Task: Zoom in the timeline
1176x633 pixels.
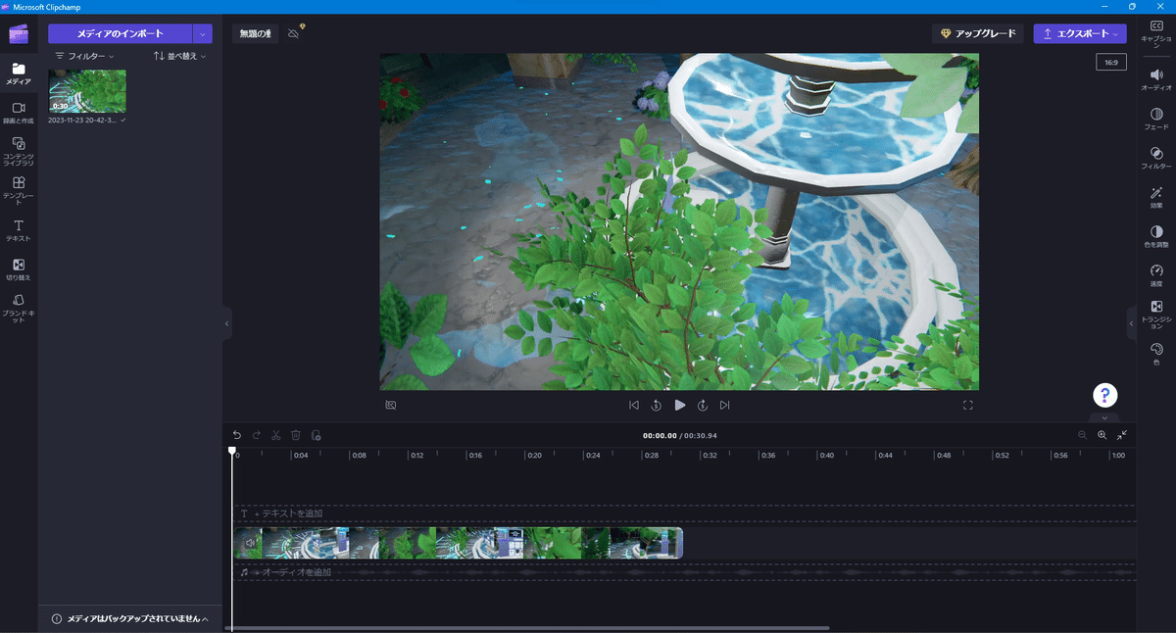Action: pos(1102,435)
